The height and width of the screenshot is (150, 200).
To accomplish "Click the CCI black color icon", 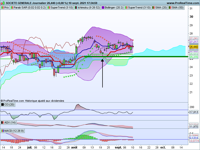I will 2,104.
